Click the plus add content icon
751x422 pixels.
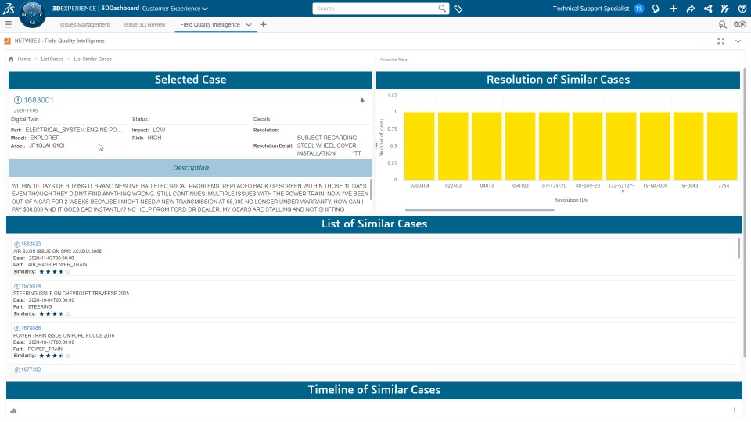[674, 9]
